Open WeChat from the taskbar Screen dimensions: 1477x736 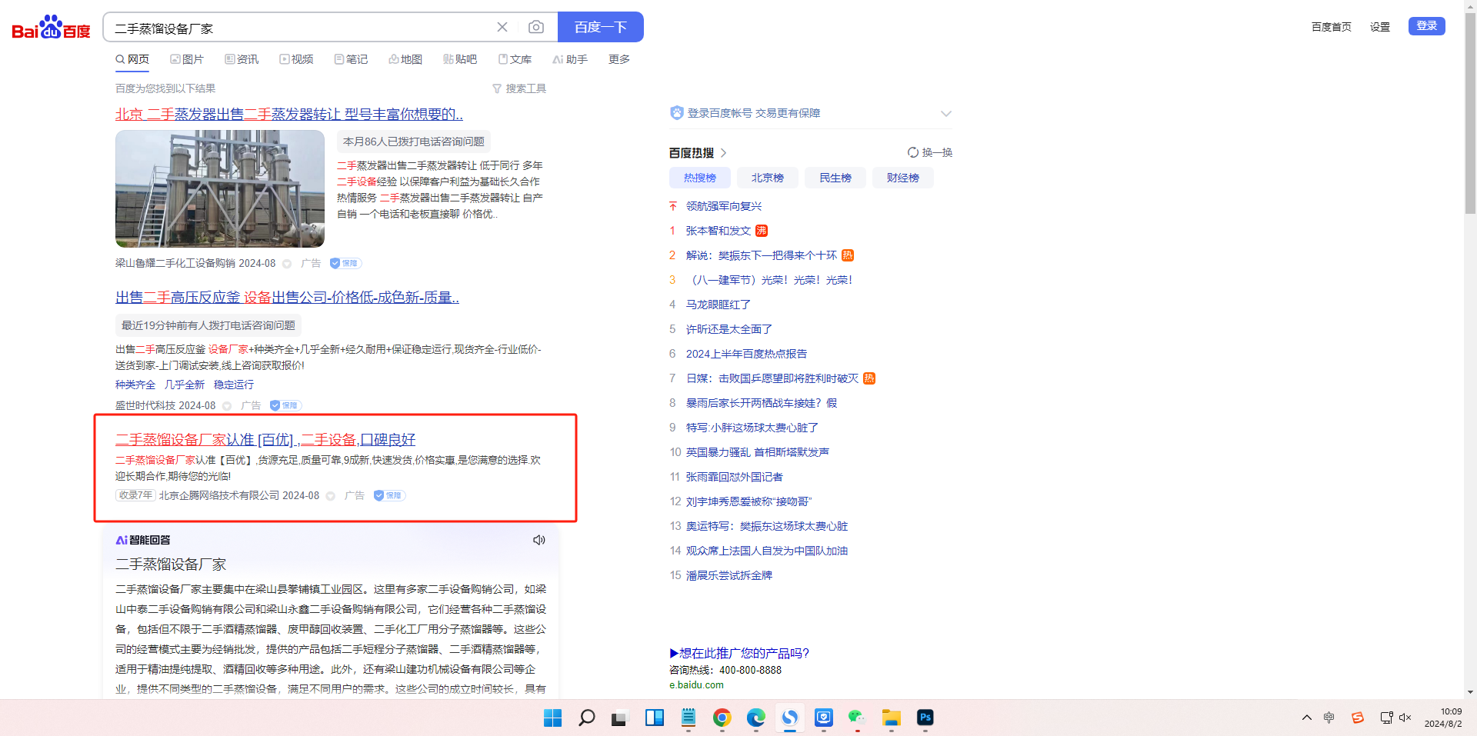(856, 718)
